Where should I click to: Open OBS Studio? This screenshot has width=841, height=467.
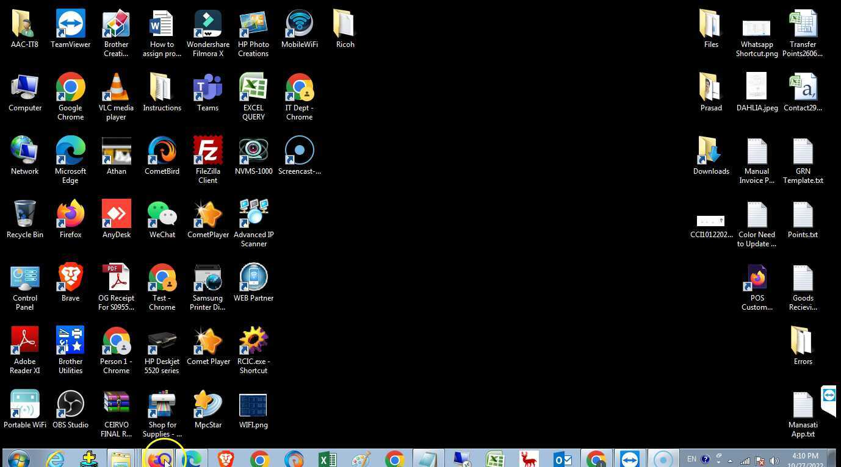[x=70, y=404]
